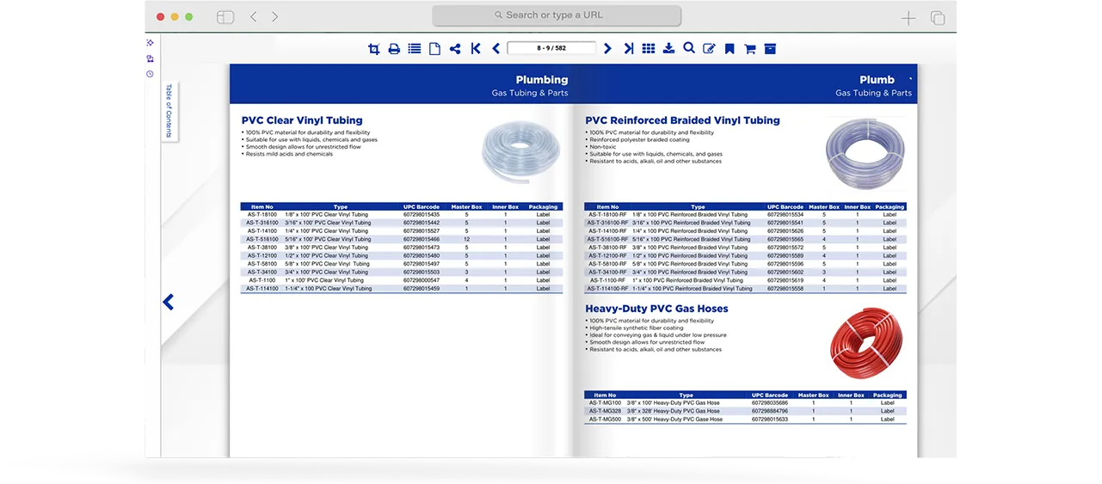Viewport: 1102px width, 484px height.
Task: Click the braided vinyl tubing product image
Action: [865, 153]
